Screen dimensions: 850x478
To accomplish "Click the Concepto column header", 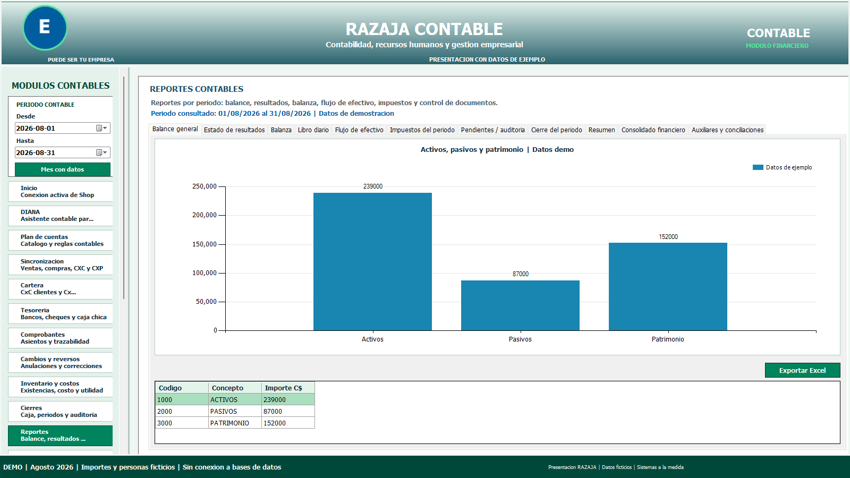I will (235, 388).
